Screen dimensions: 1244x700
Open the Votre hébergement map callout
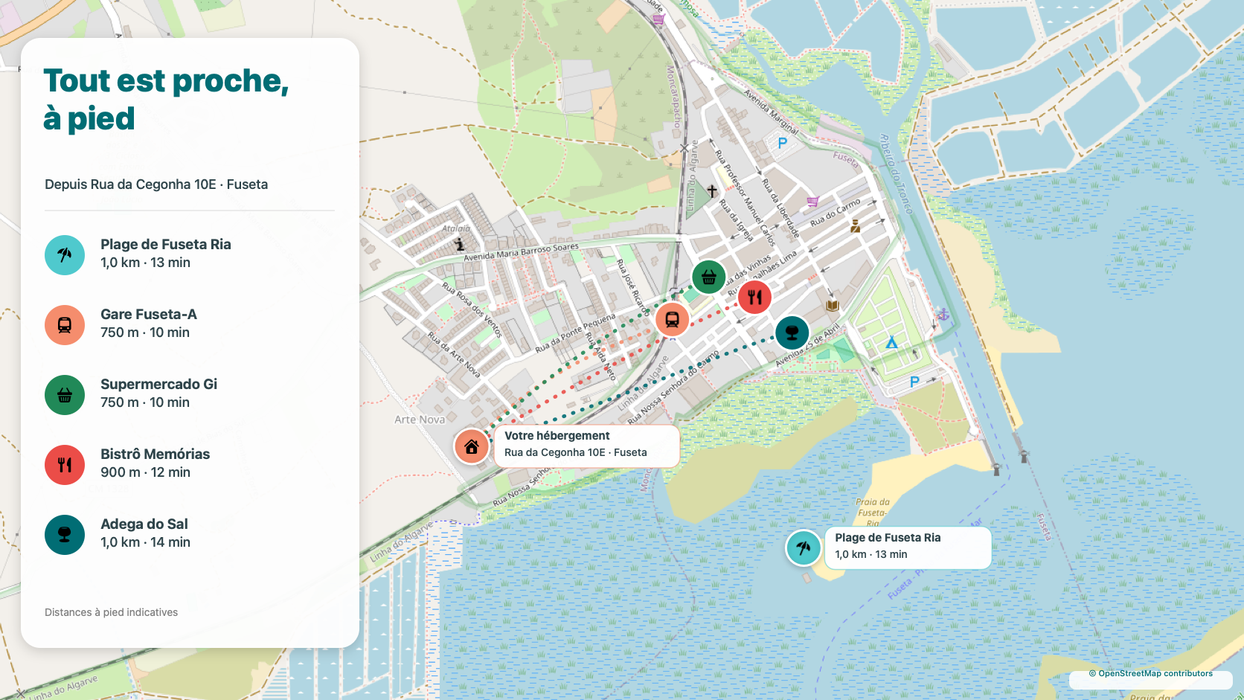(x=586, y=446)
